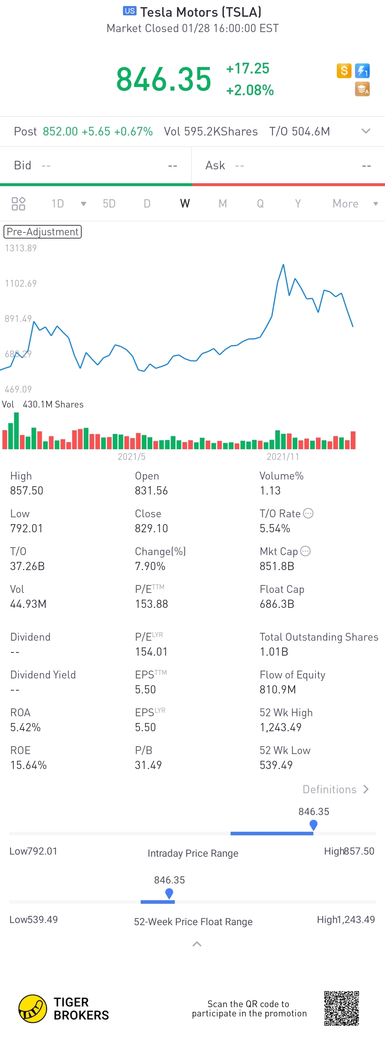Toggle the Pre-Adjustment chart setting

pos(42,232)
